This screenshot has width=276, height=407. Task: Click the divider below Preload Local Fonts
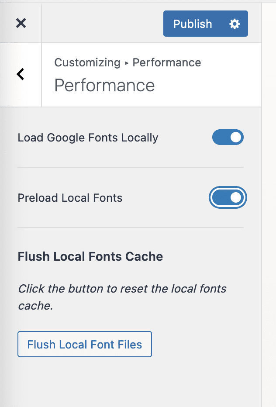coord(131,228)
